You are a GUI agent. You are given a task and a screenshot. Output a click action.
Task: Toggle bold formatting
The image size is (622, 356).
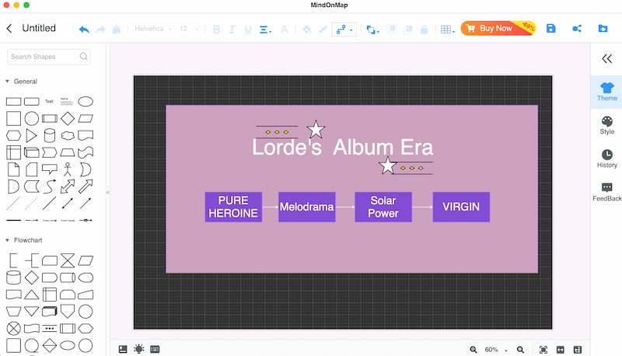coord(216,30)
